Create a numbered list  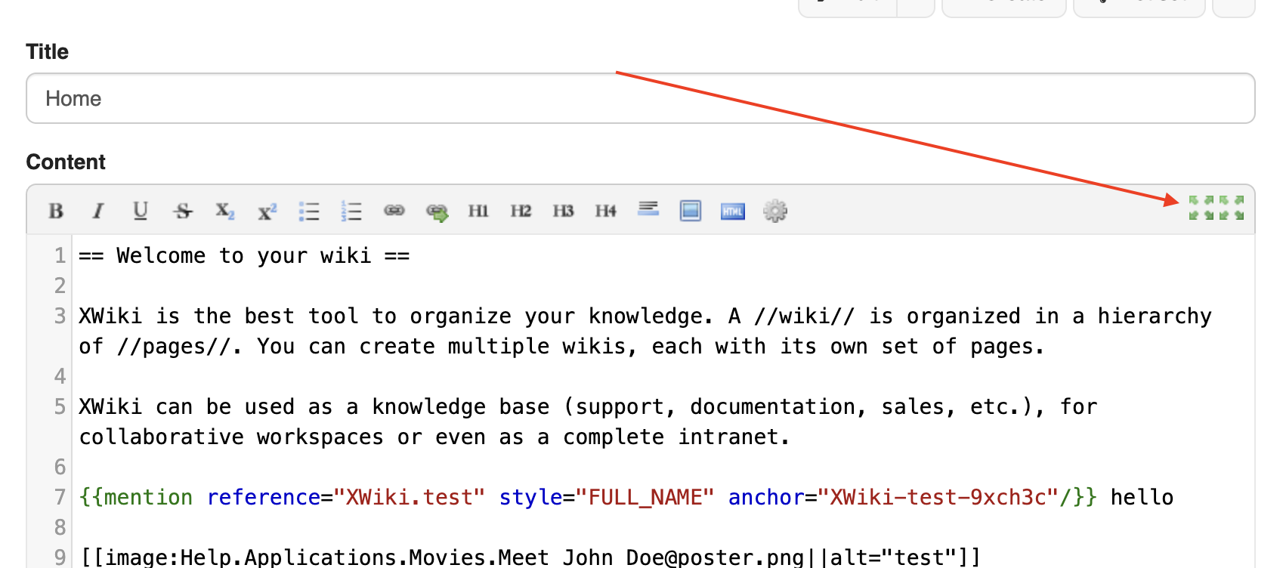point(351,211)
